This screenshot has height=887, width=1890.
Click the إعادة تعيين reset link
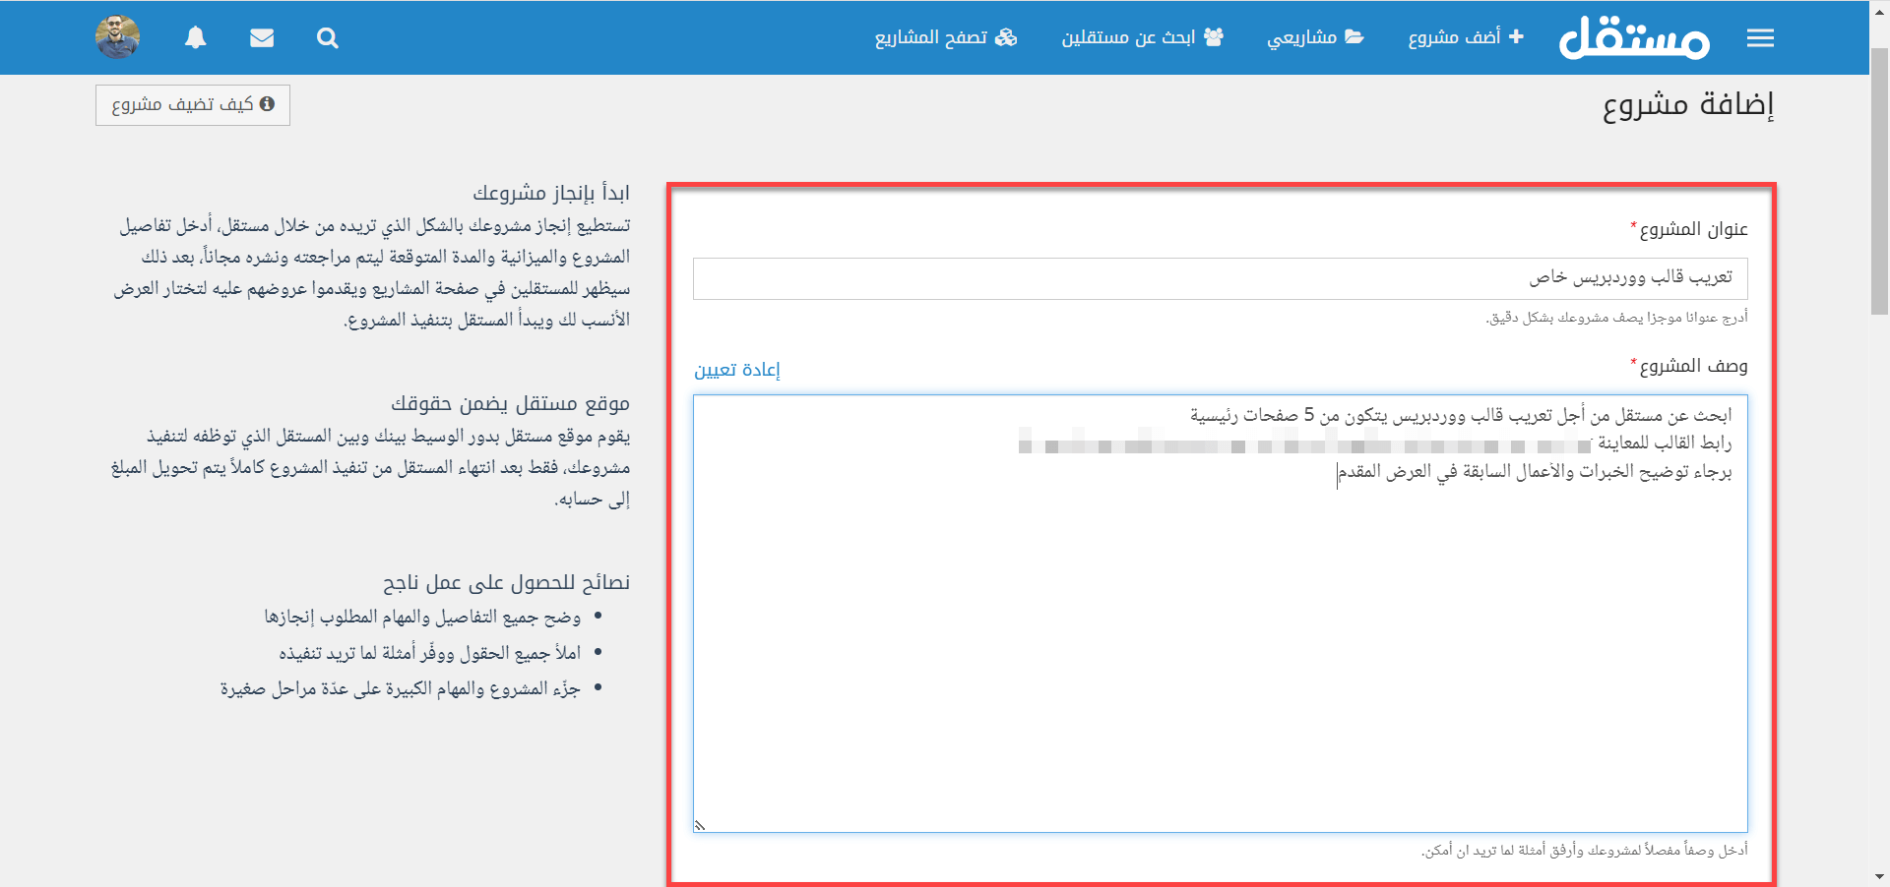(x=736, y=370)
